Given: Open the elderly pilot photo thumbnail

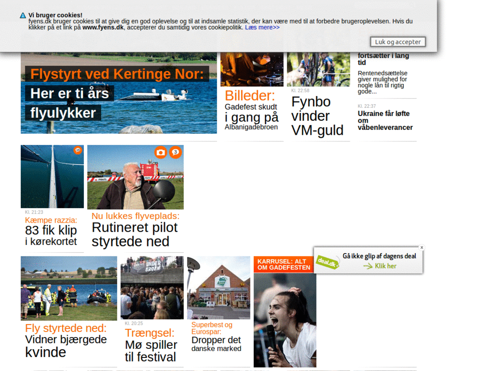Looking at the screenshot, I should click(x=136, y=177).
